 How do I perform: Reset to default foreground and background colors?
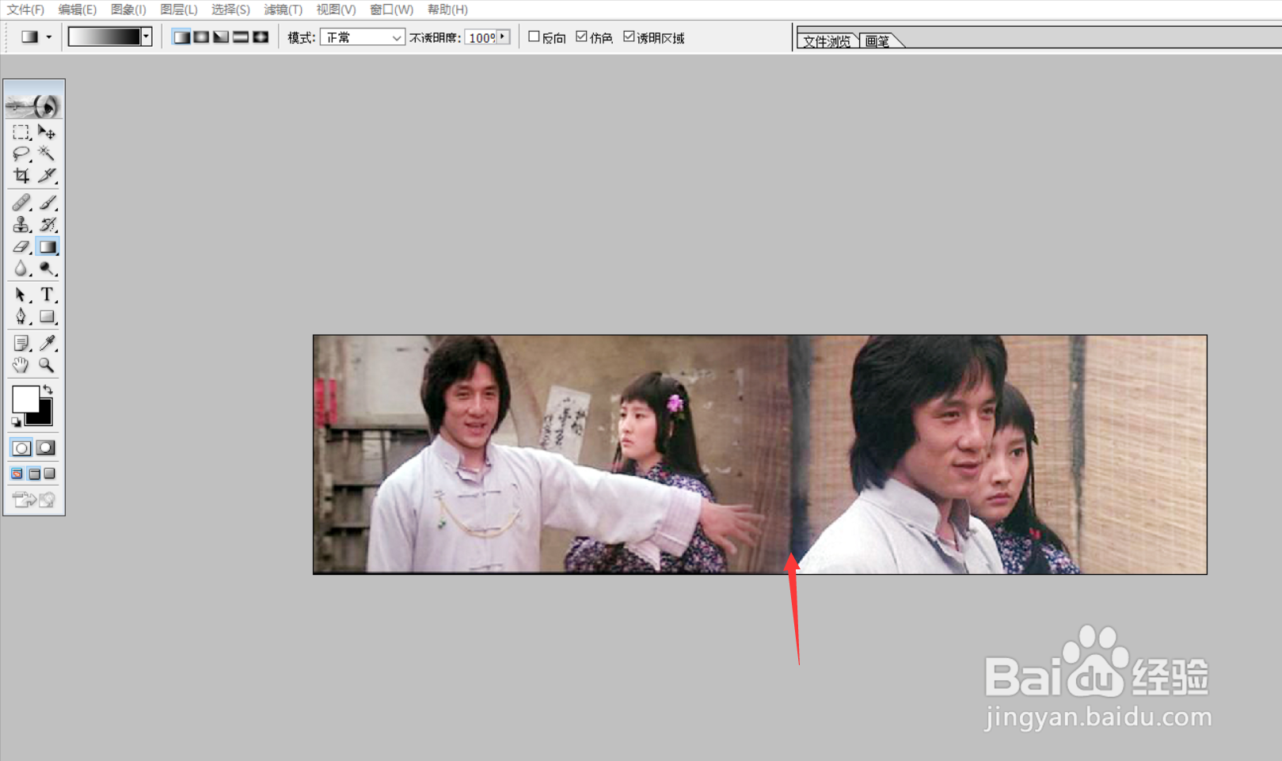(x=16, y=422)
